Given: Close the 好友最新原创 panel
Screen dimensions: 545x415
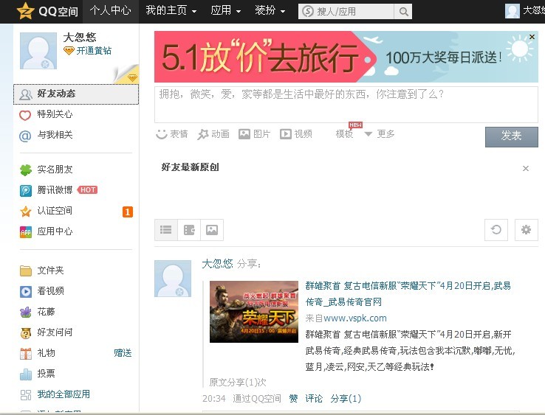Looking at the screenshot, I should (x=526, y=169).
